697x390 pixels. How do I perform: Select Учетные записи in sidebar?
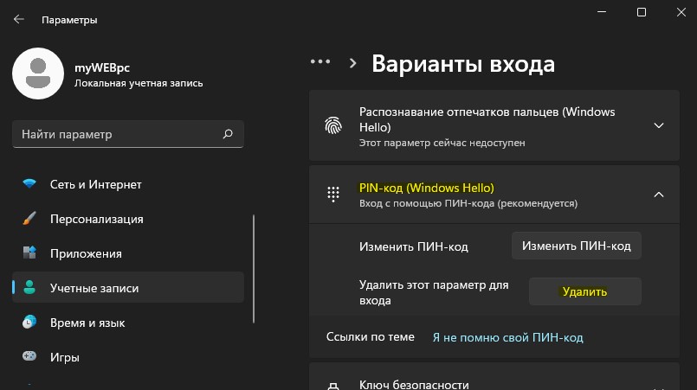point(128,287)
